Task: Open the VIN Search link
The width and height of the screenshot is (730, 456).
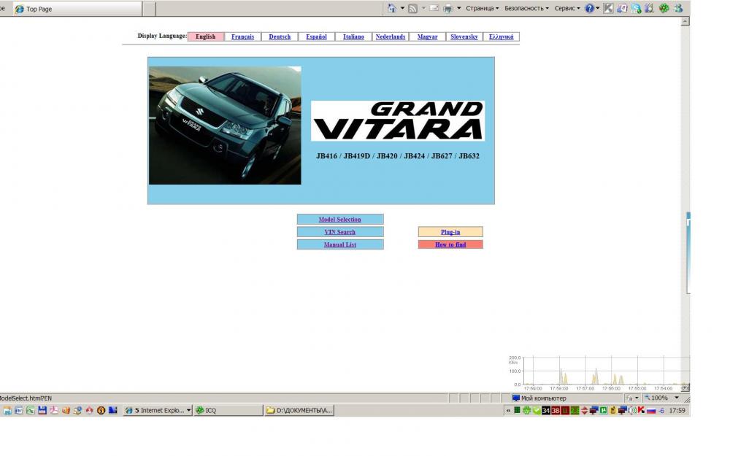Action: point(339,232)
